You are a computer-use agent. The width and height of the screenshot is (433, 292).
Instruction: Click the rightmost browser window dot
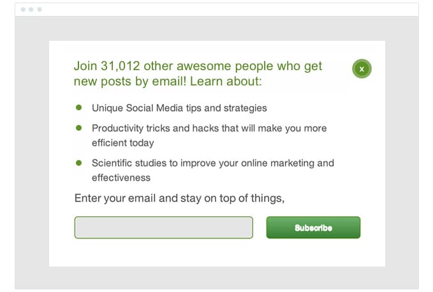coord(39,10)
